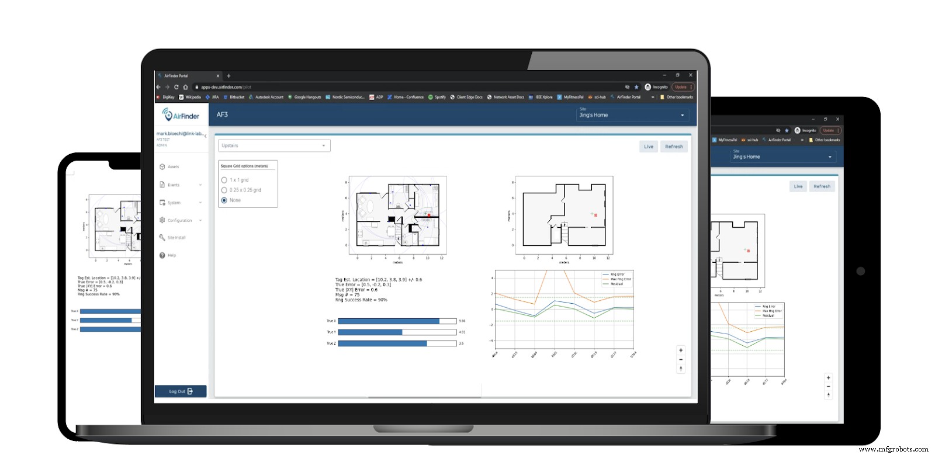Open Assets from the sidebar
Image resolution: width=935 pixels, height=455 pixels.
[x=169, y=167]
